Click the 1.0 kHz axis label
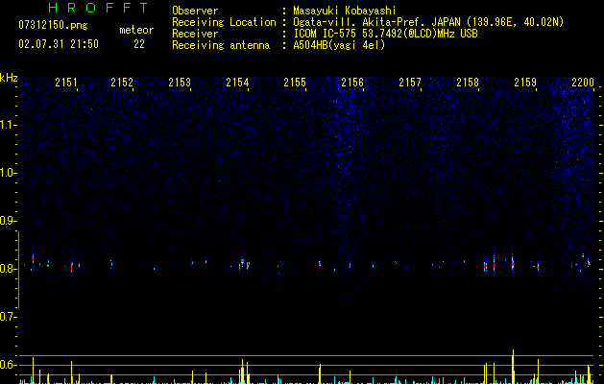This screenshot has width=604, height=384. 8,173
